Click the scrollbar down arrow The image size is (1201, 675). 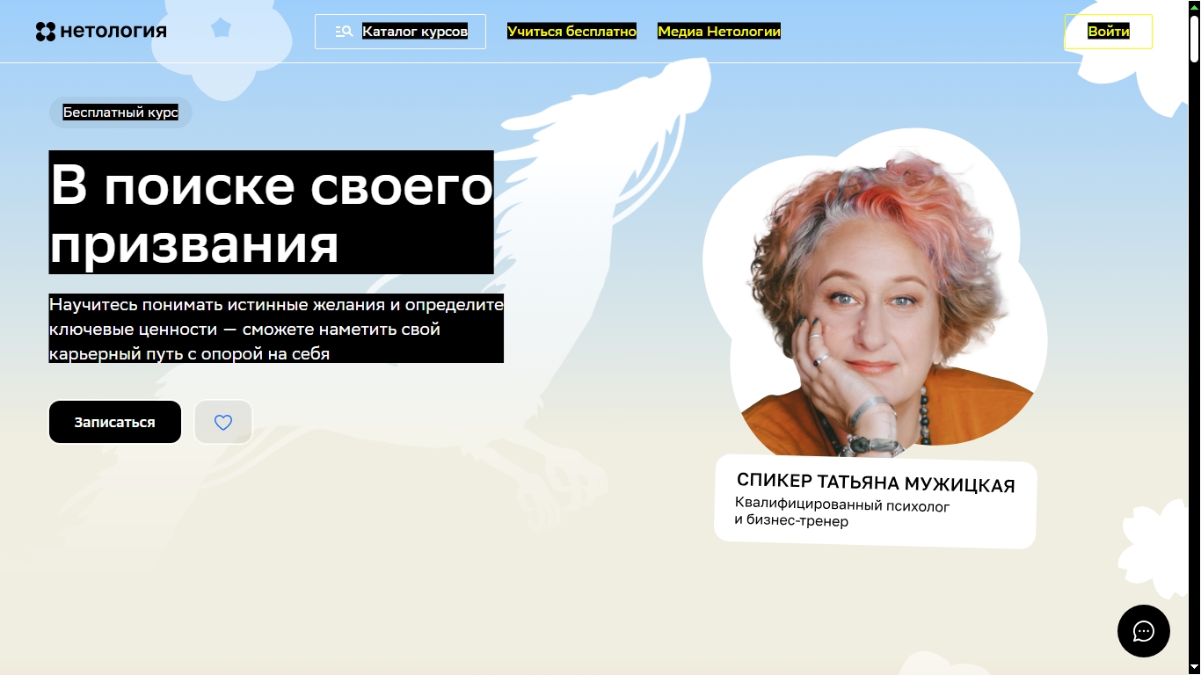(1193, 667)
